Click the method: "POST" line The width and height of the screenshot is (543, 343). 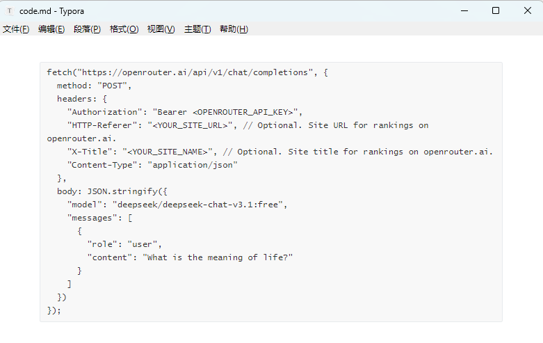pyautogui.click(x=94, y=86)
